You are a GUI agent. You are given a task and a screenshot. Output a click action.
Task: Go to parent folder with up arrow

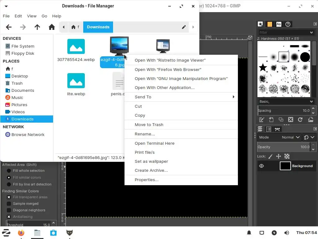[x=37, y=27]
